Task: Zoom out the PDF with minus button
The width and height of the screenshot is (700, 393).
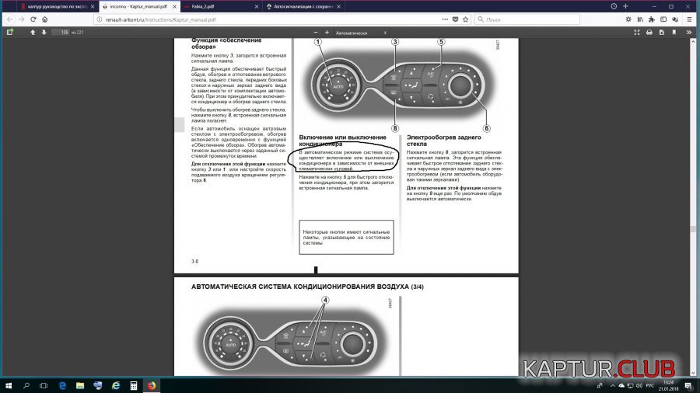Action: [x=316, y=33]
